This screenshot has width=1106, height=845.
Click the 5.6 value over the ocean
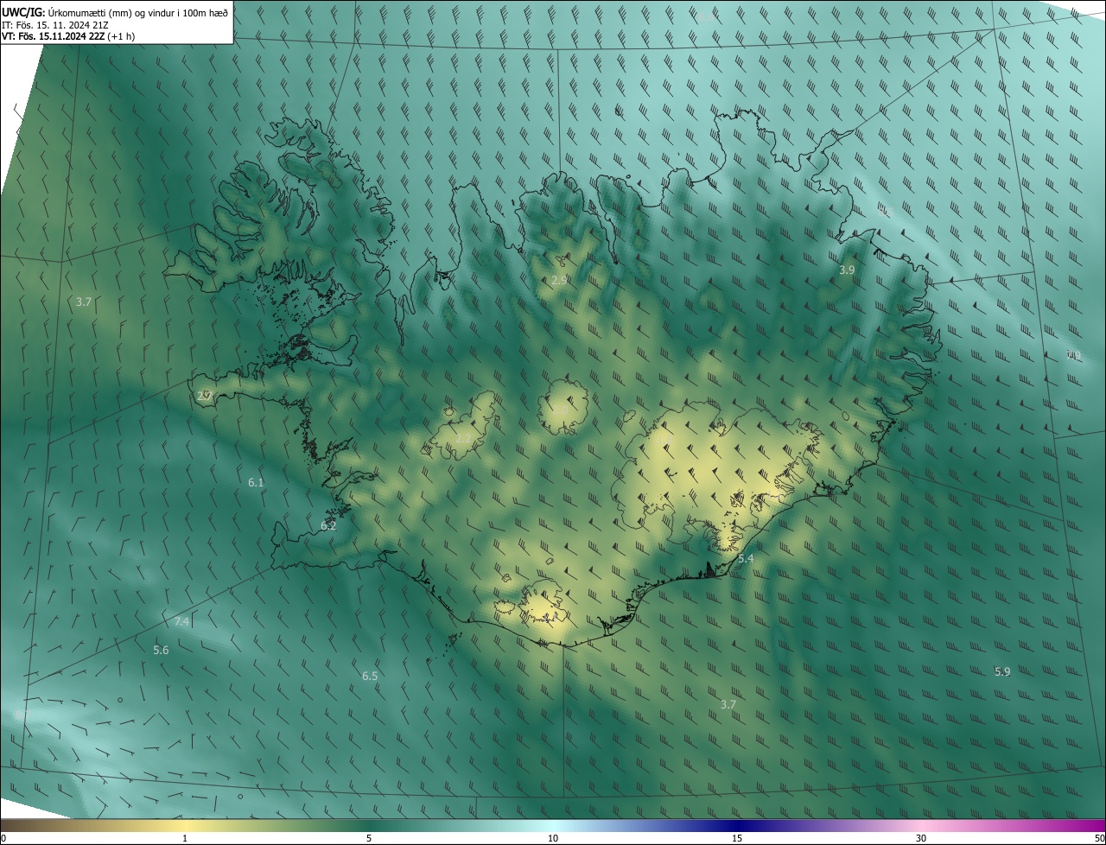[161, 651]
